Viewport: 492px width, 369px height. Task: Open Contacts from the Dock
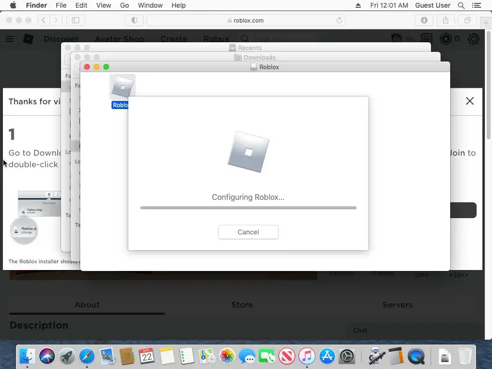127,357
